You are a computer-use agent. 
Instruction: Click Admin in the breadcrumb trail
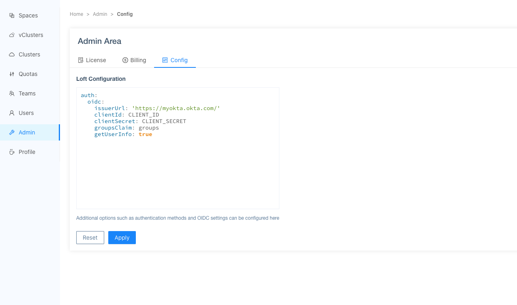tap(100, 14)
